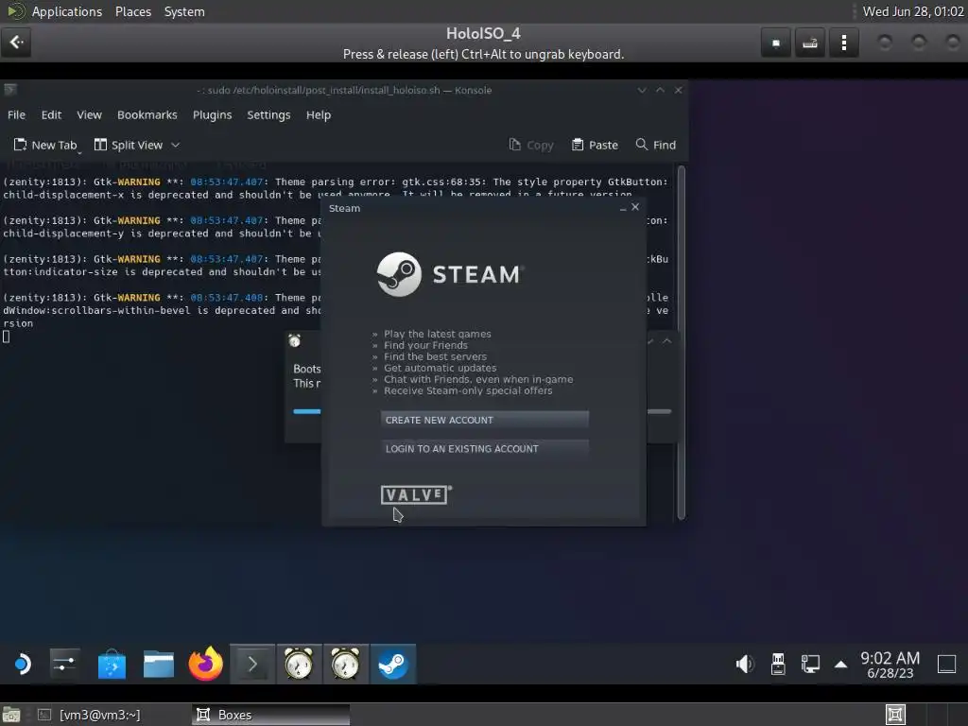This screenshot has width=968, height=726.
Task: Click the 'Play the latest games' text
Action: tap(437, 334)
